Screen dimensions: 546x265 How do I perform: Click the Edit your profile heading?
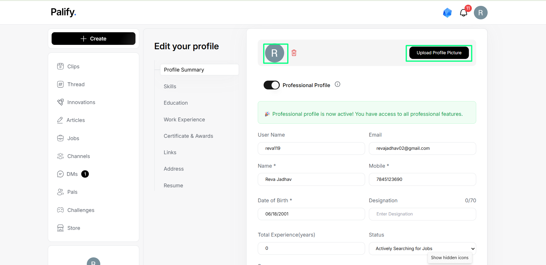(186, 46)
